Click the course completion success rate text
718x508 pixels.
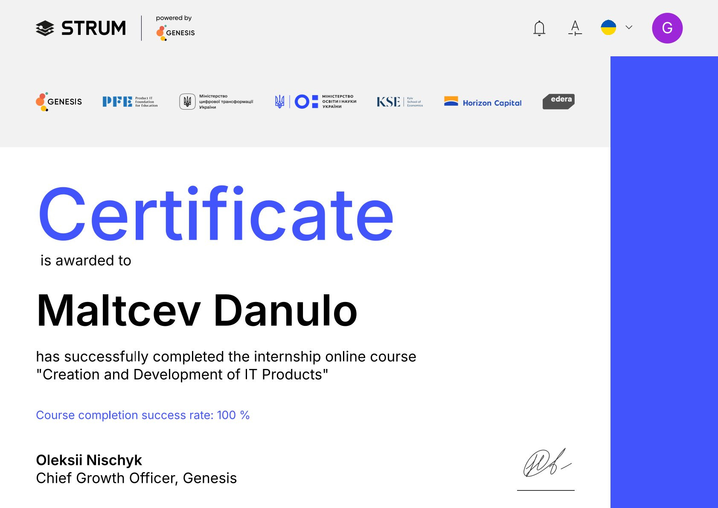tap(142, 415)
